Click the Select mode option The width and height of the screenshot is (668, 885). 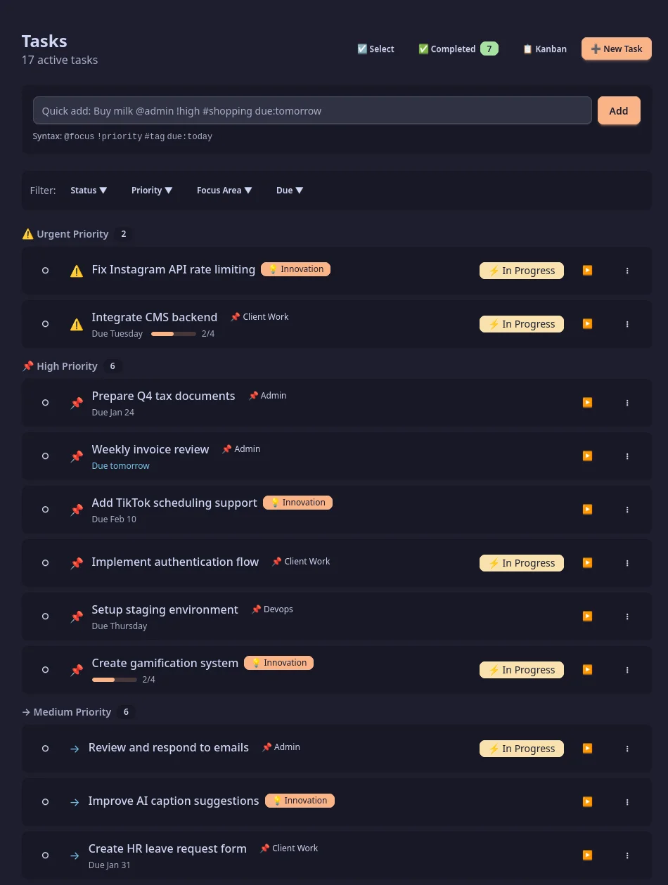375,49
